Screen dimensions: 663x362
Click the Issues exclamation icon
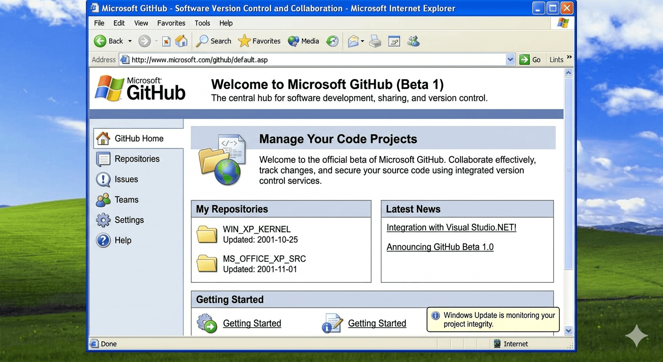(103, 180)
